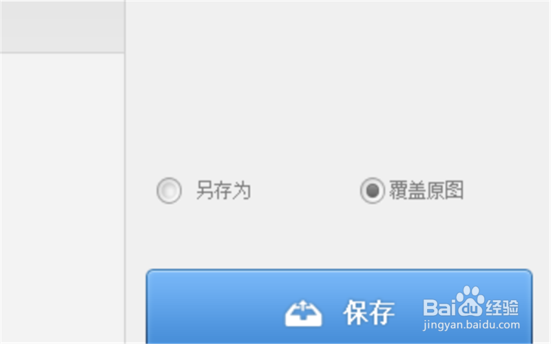This screenshot has height=344, width=551.
Task: Click the gray header bar of left panel
Action: (62, 26)
